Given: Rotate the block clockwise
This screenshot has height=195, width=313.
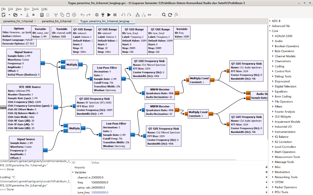Looking at the screenshot, I should click(x=129, y=15).
